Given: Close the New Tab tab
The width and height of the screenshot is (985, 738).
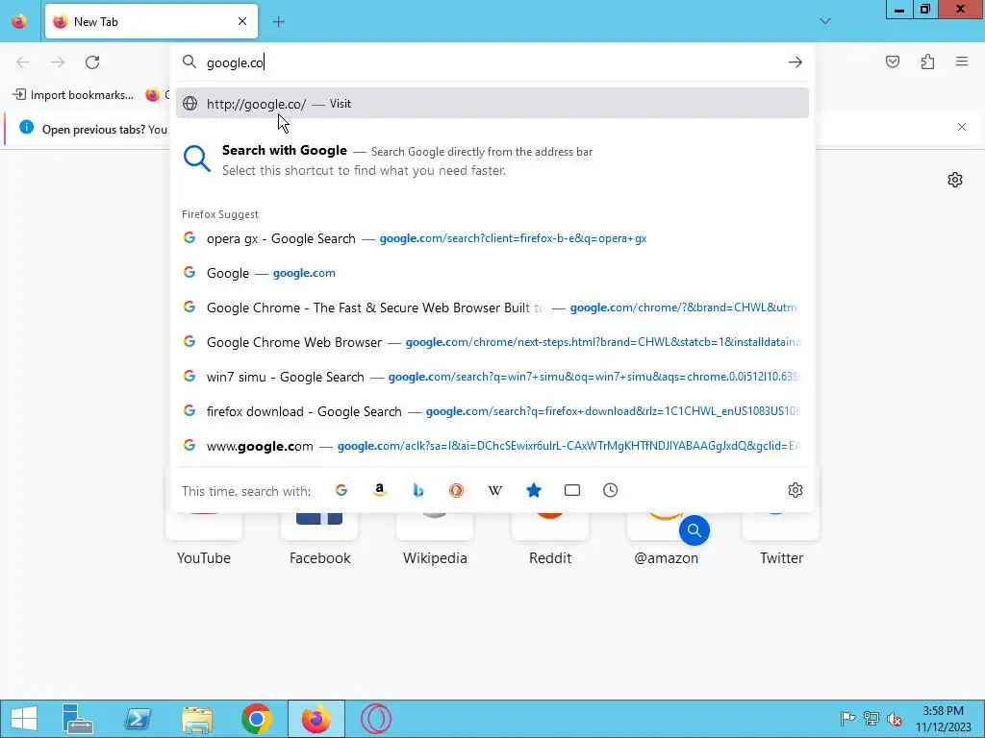Looking at the screenshot, I should pyautogui.click(x=242, y=21).
